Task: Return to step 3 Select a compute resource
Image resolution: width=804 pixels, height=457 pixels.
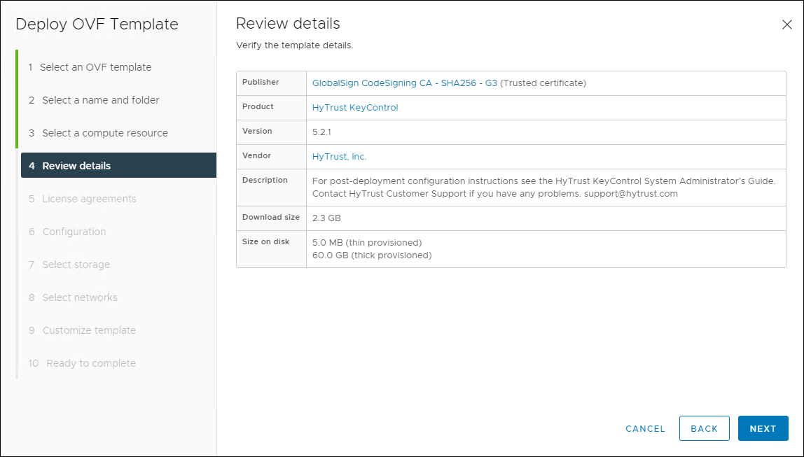Action: pyautogui.click(x=99, y=133)
